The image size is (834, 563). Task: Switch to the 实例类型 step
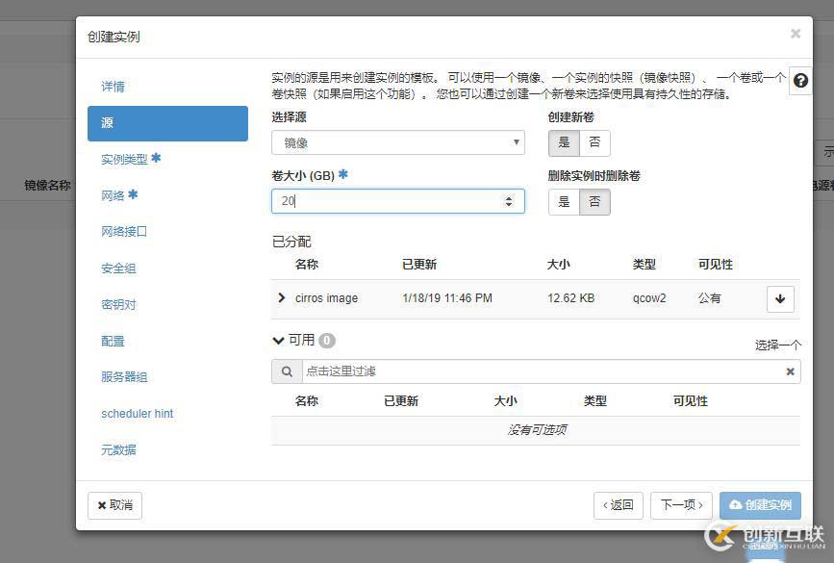pyautogui.click(x=125, y=159)
